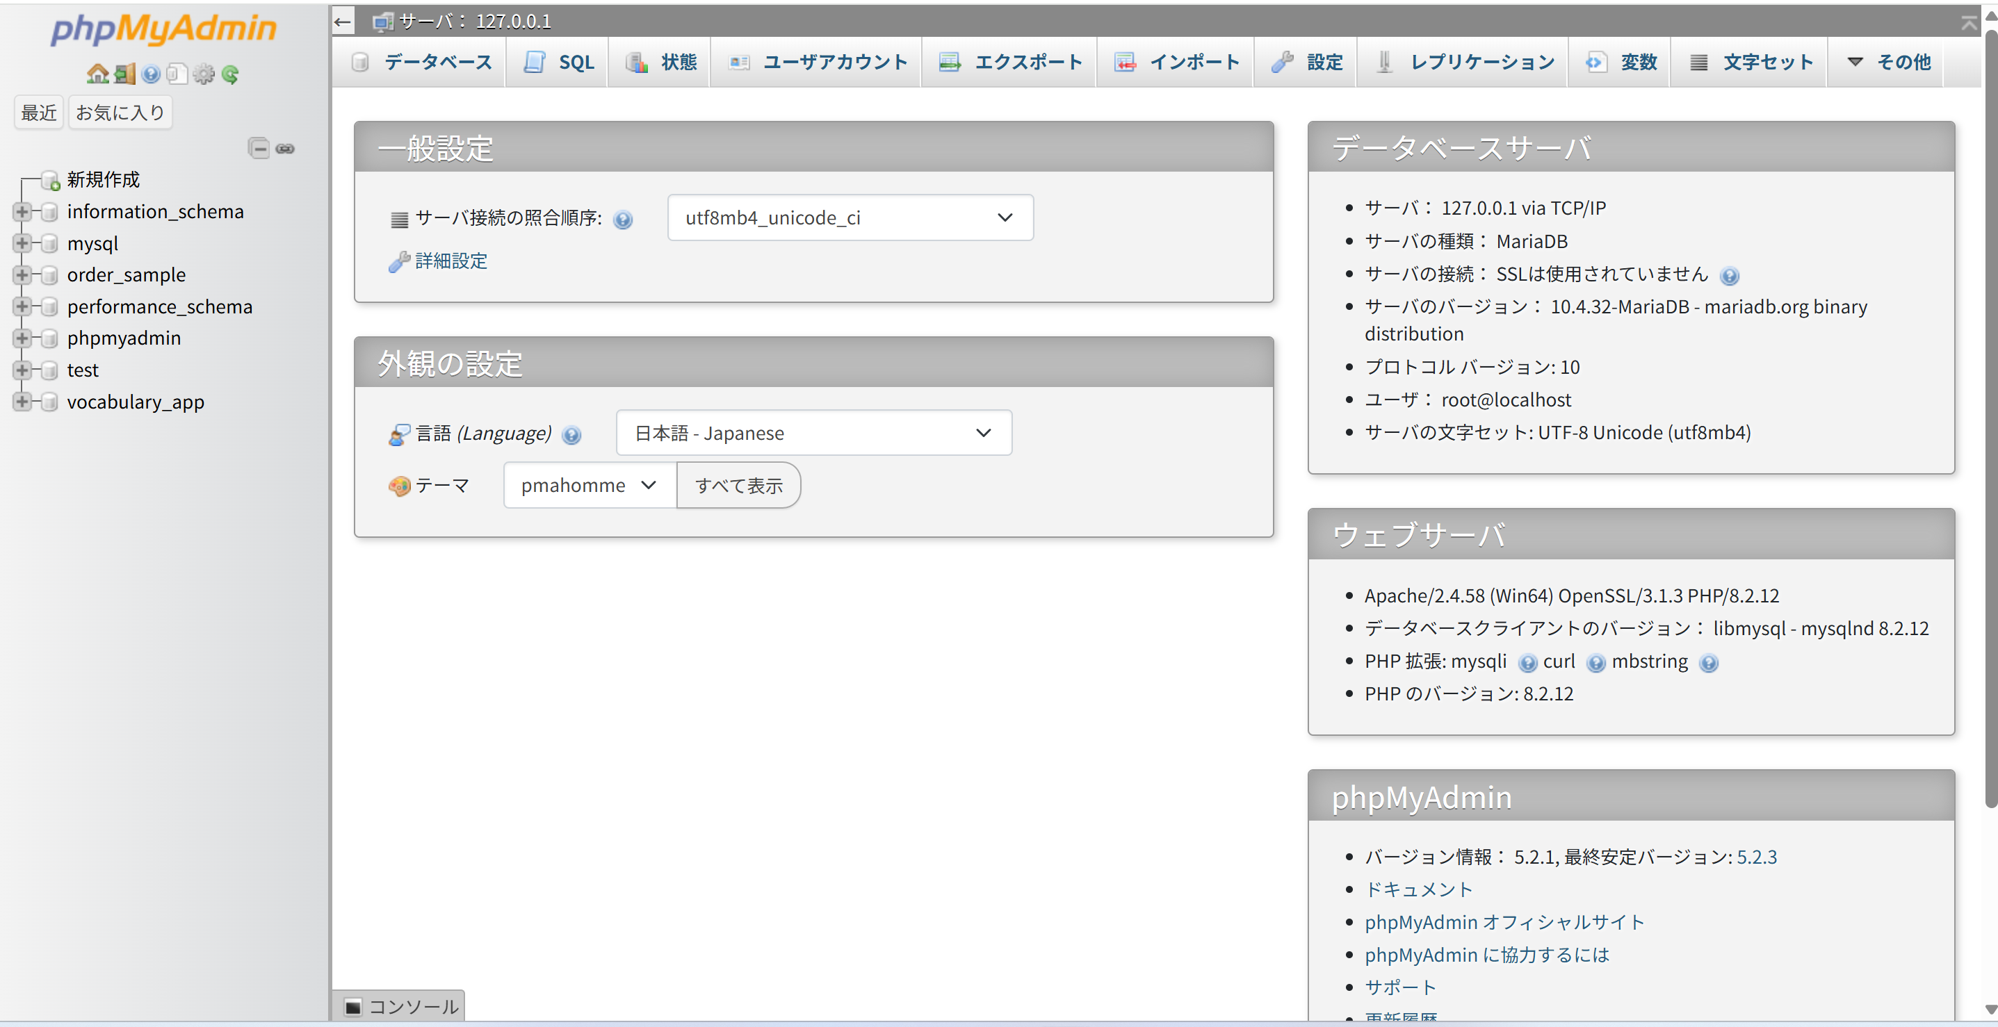
Task: Click the logout door icon
Action: 124,74
